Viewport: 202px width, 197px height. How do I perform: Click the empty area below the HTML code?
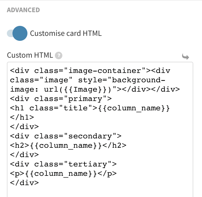pyautogui.click(x=100, y=191)
